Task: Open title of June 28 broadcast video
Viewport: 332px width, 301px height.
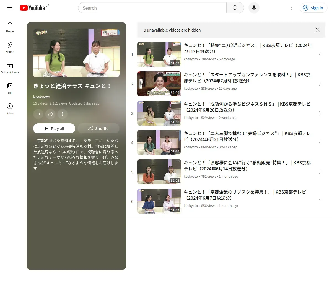Action: (247, 107)
